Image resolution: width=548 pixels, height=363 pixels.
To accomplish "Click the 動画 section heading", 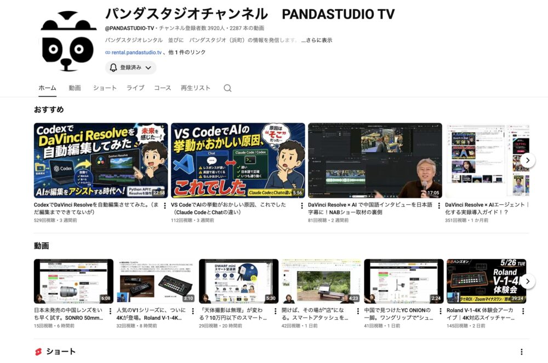I will (x=41, y=246).
